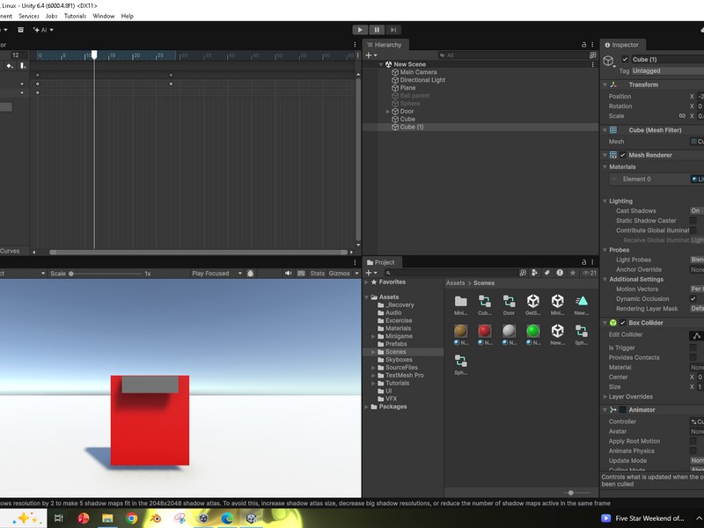Toggle the Is Trigger checkbox
The image size is (704, 528).
tap(693, 348)
